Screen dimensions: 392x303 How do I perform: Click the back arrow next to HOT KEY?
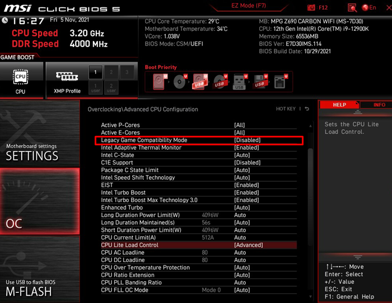pyautogui.click(x=307, y=109)
